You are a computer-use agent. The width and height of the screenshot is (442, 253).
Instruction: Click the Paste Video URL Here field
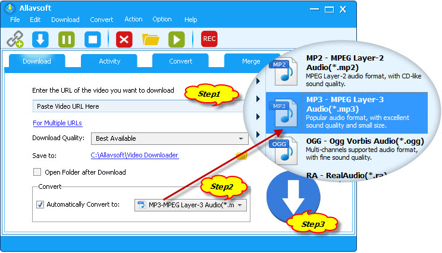(137, 106)
